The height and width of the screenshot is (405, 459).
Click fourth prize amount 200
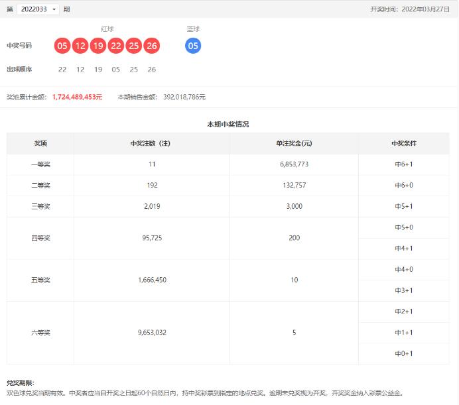click(295, 238)
